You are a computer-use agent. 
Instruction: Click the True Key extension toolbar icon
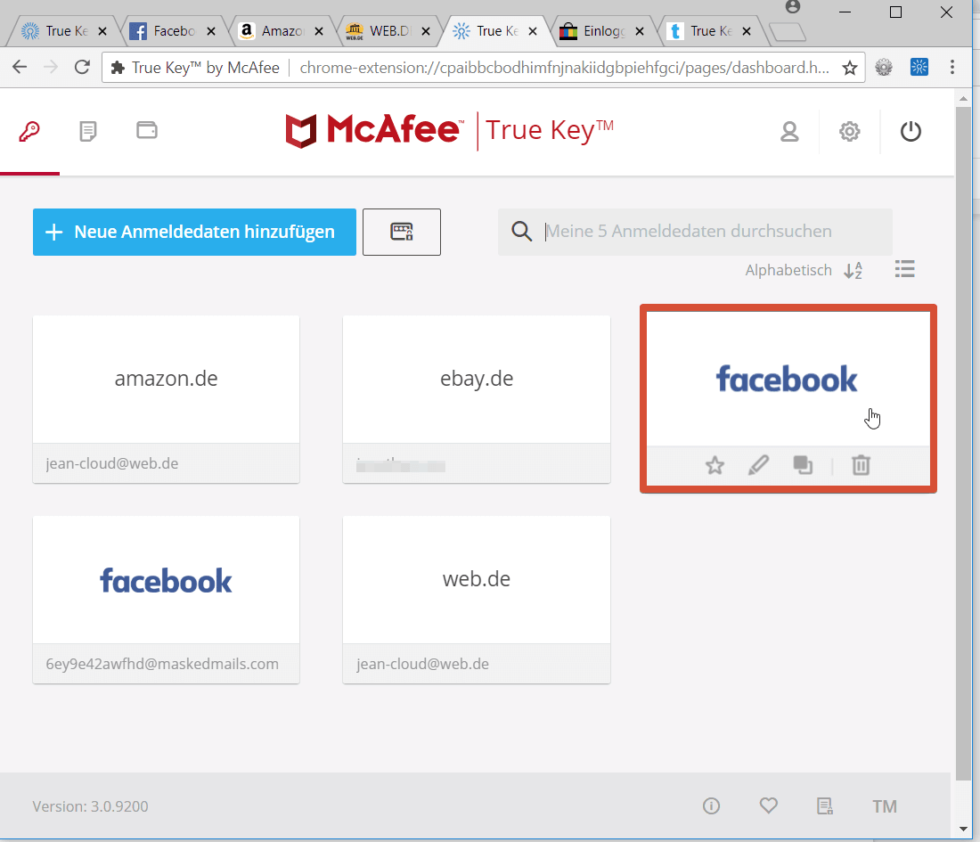tap(919, 67)
